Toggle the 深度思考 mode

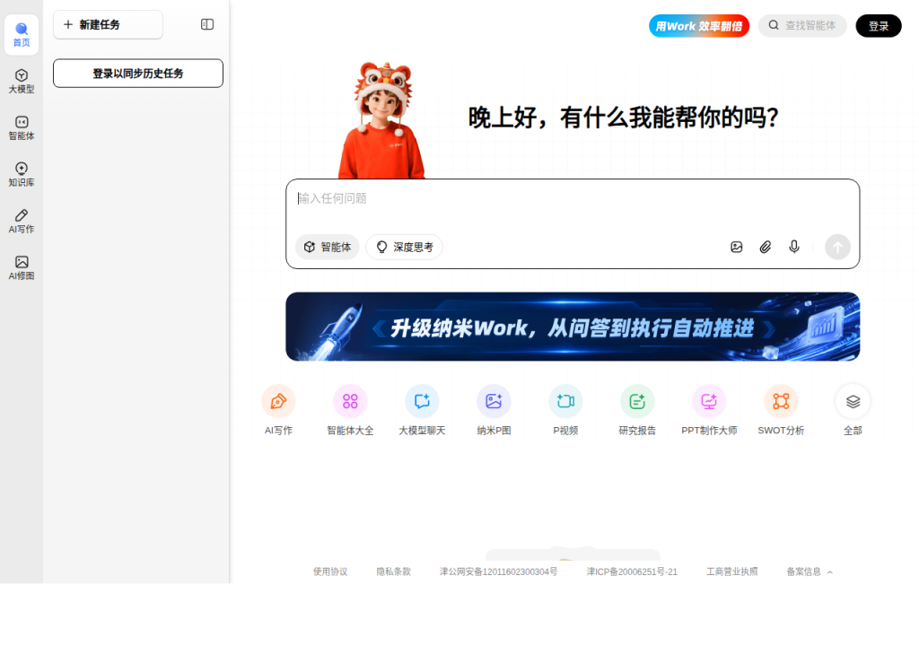pyautogui.click(x=405, y=247)
